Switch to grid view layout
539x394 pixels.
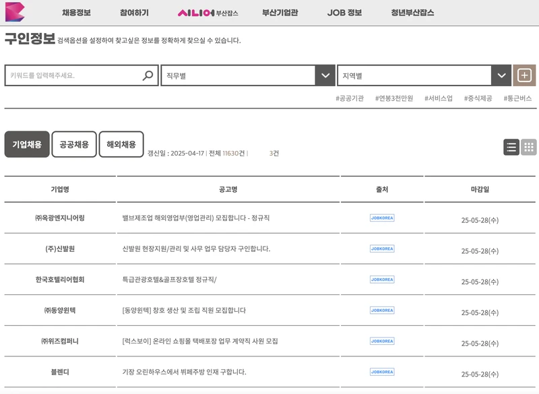point(530,148)
